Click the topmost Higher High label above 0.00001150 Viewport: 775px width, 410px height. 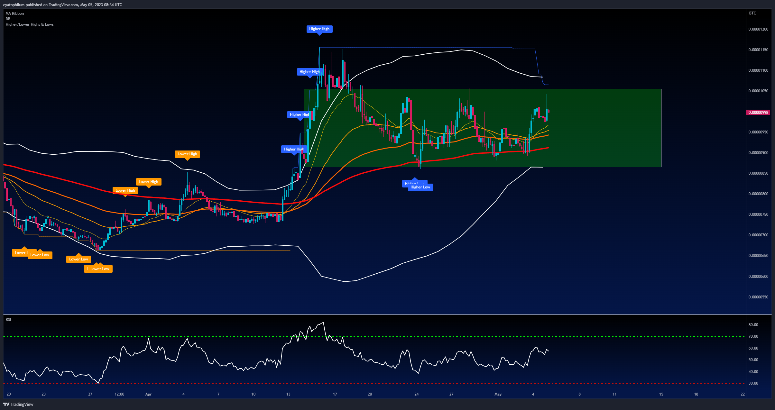(319, 29)
